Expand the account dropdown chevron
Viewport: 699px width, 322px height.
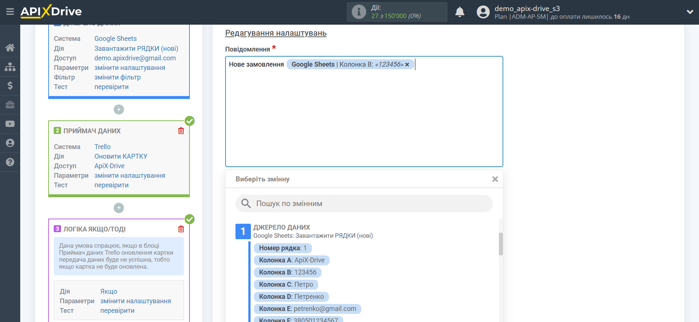[690, 12]
